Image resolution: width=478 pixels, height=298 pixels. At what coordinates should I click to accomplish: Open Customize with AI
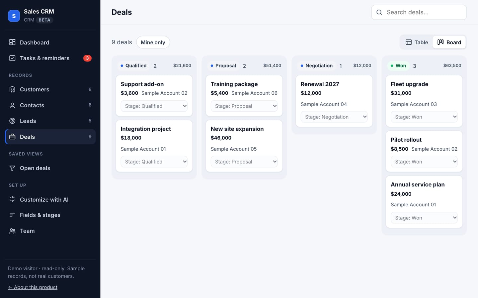coord(50,199)
